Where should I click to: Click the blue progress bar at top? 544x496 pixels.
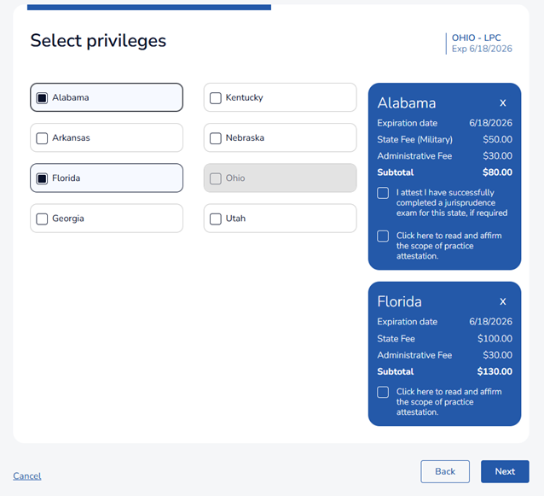pyautogui.click(x=149, y=8)
